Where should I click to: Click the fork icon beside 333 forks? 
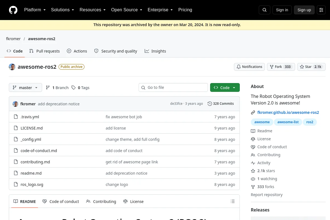coord(253,187)
